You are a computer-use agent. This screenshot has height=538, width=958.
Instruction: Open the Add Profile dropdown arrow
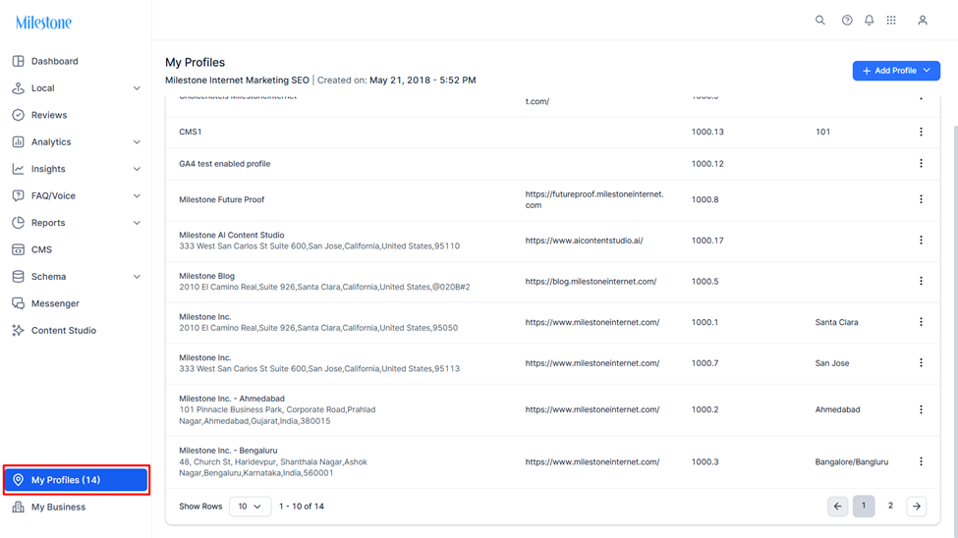[x=927, y=71]
